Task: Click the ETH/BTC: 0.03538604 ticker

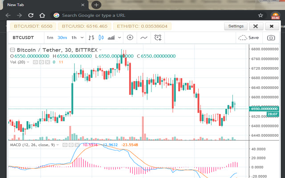Action: [142, 26]
